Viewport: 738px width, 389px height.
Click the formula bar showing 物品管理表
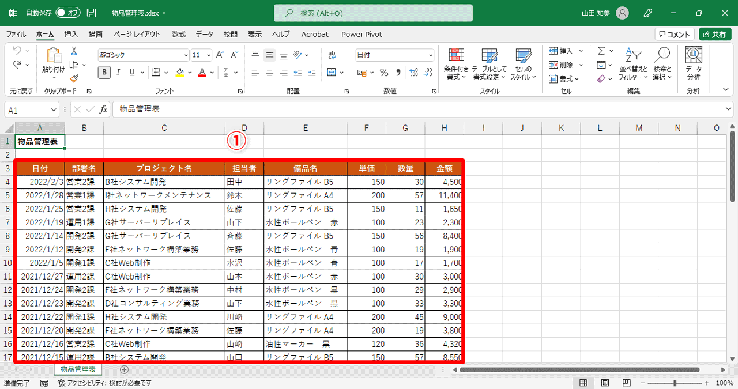click(x=423, y=109)
